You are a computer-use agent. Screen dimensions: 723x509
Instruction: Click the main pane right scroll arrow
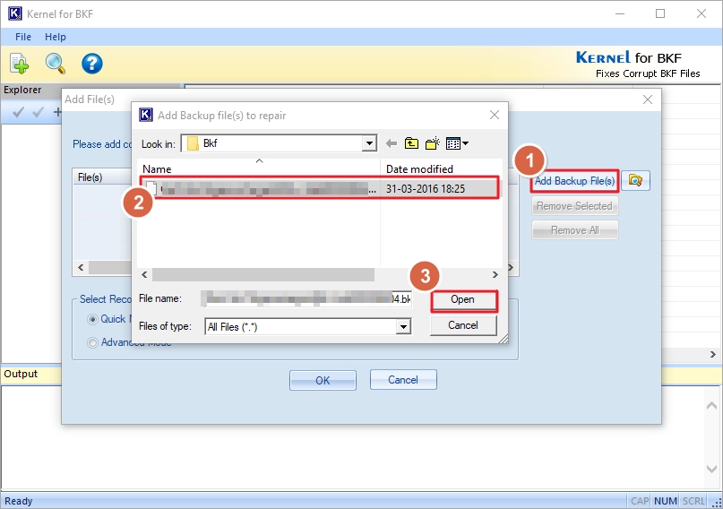click(713, 354)
